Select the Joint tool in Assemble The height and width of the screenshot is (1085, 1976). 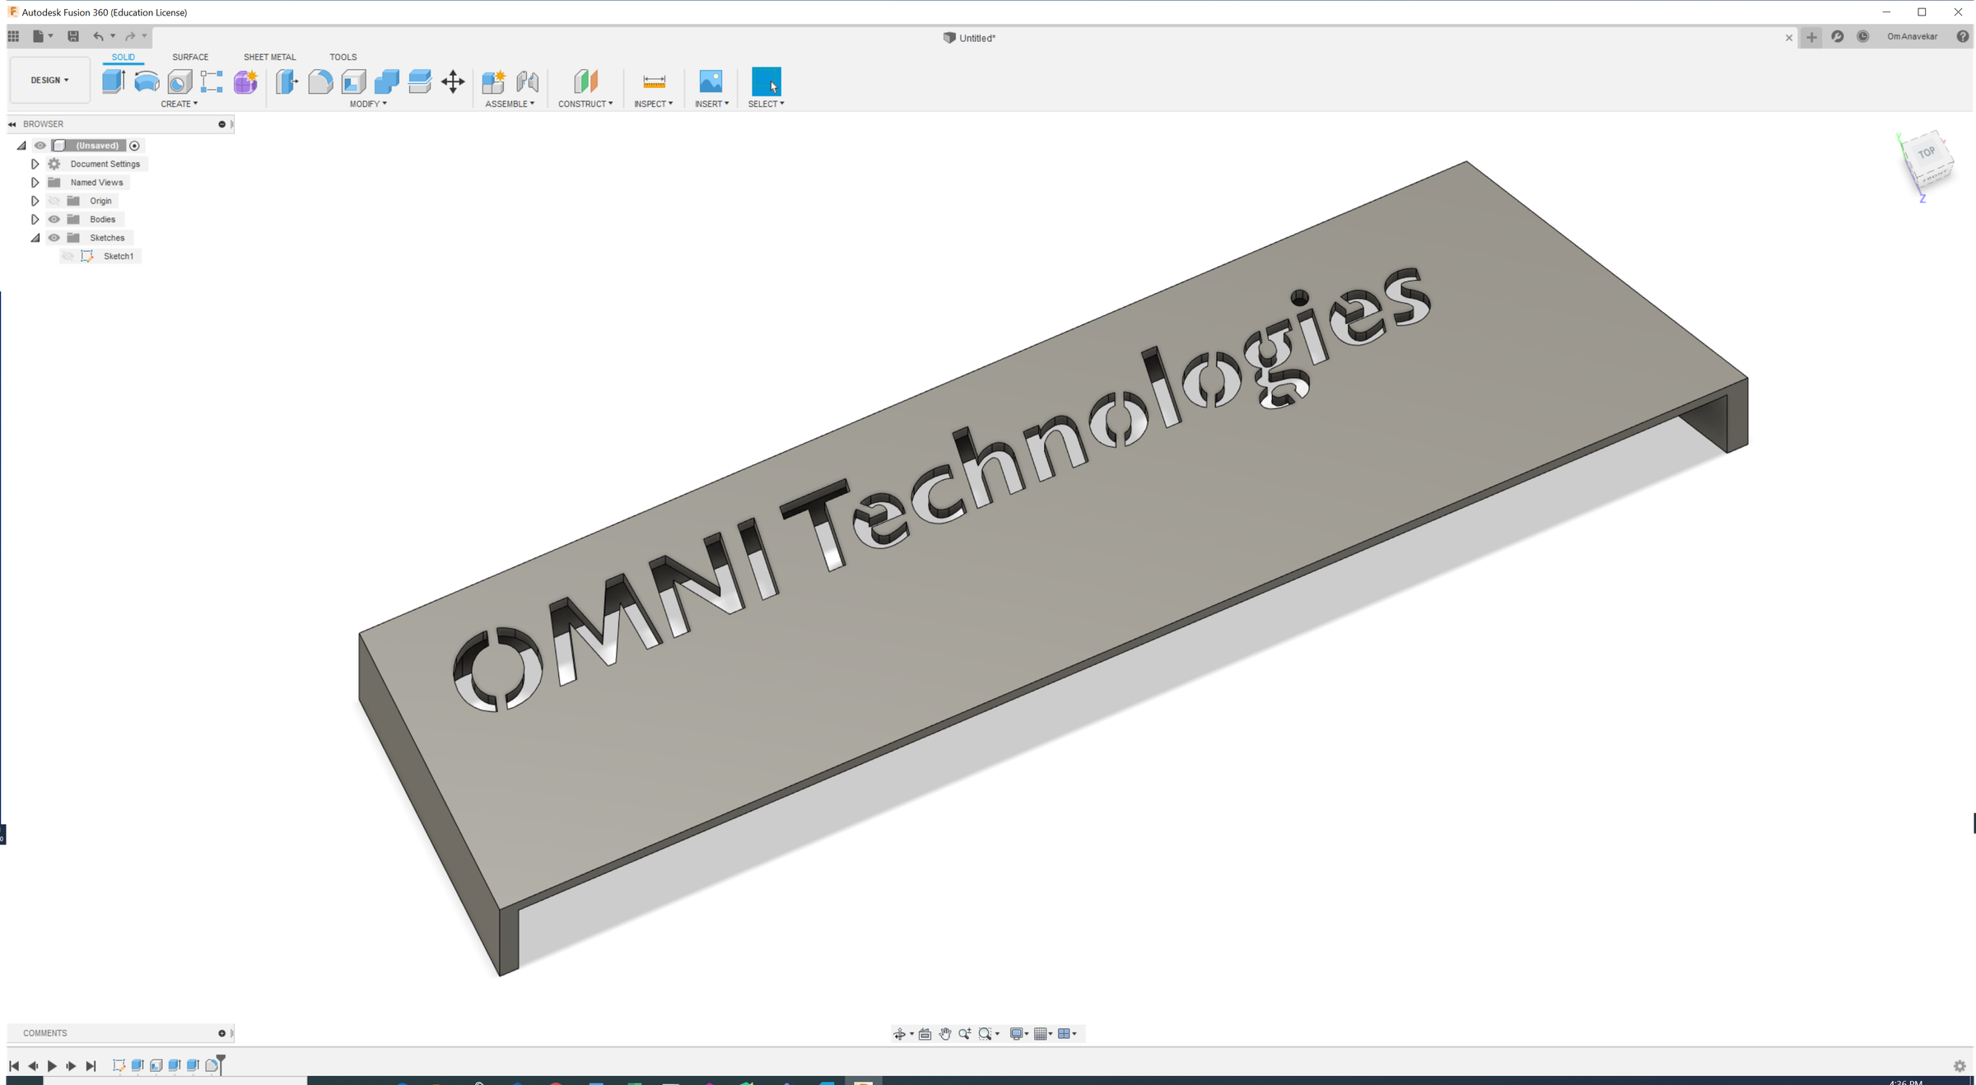[528, 82]
